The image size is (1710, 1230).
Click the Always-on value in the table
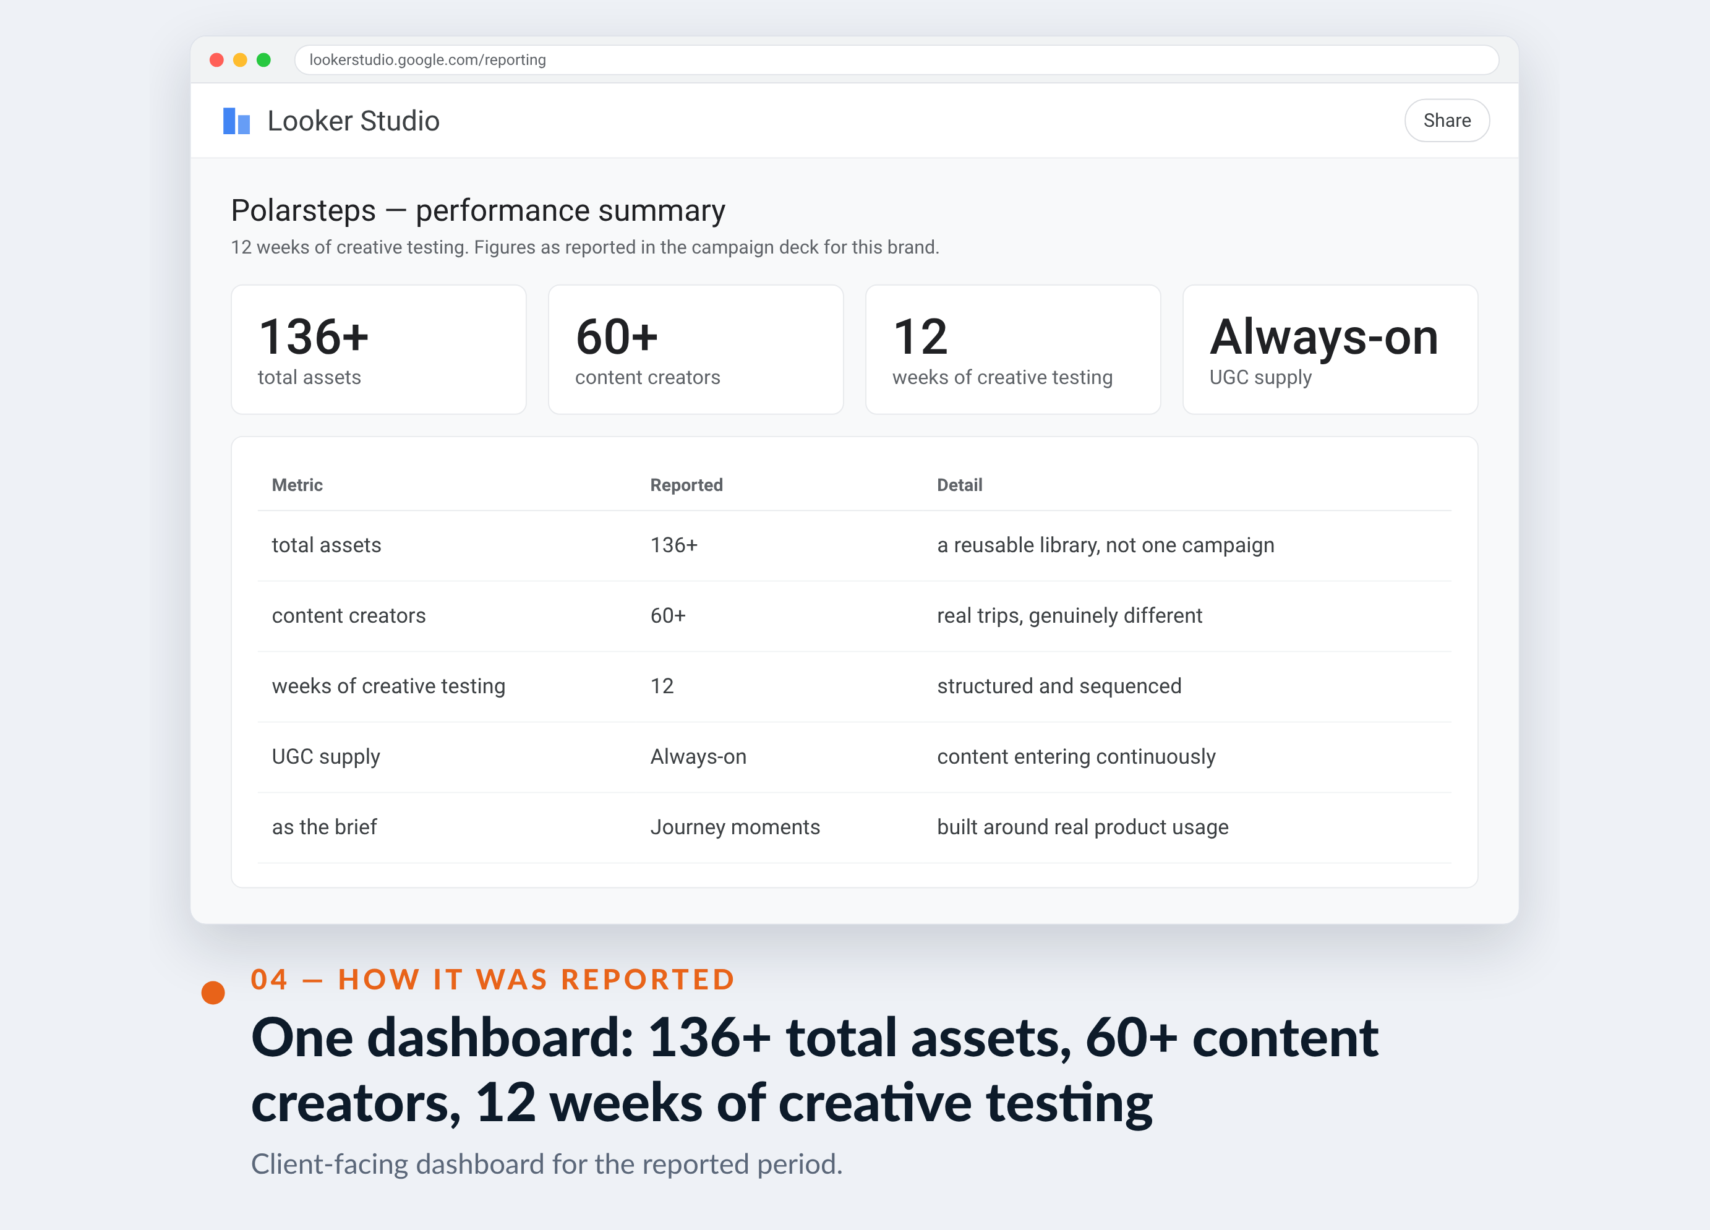698,756
